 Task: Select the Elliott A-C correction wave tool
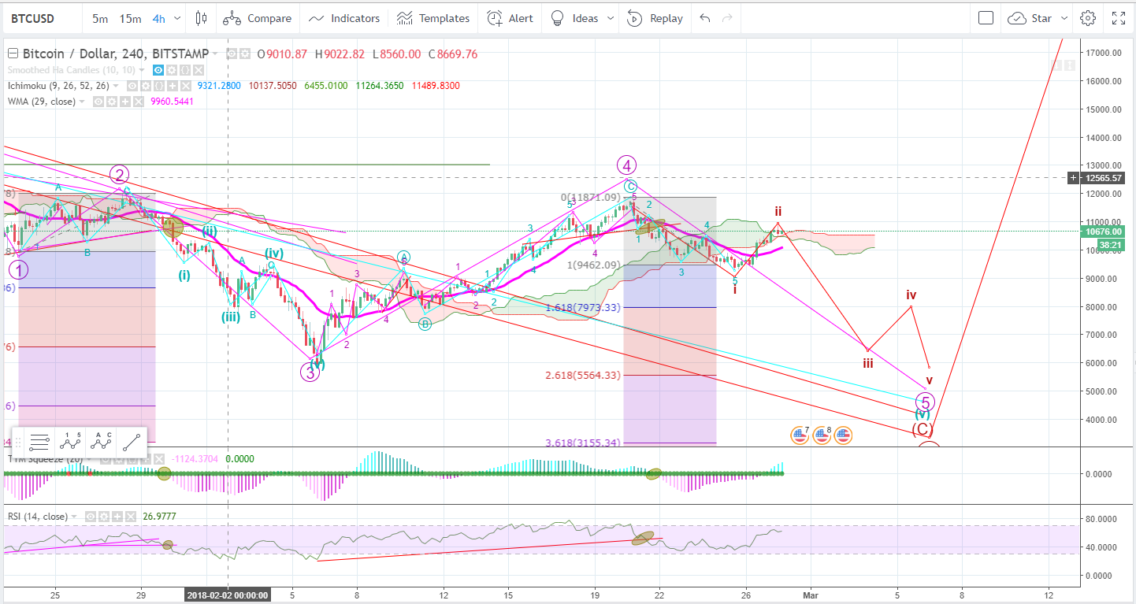101,442
